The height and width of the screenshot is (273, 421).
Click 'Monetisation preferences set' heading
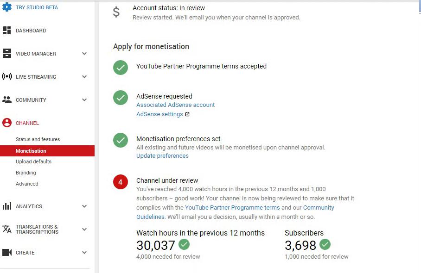(179, 139)
